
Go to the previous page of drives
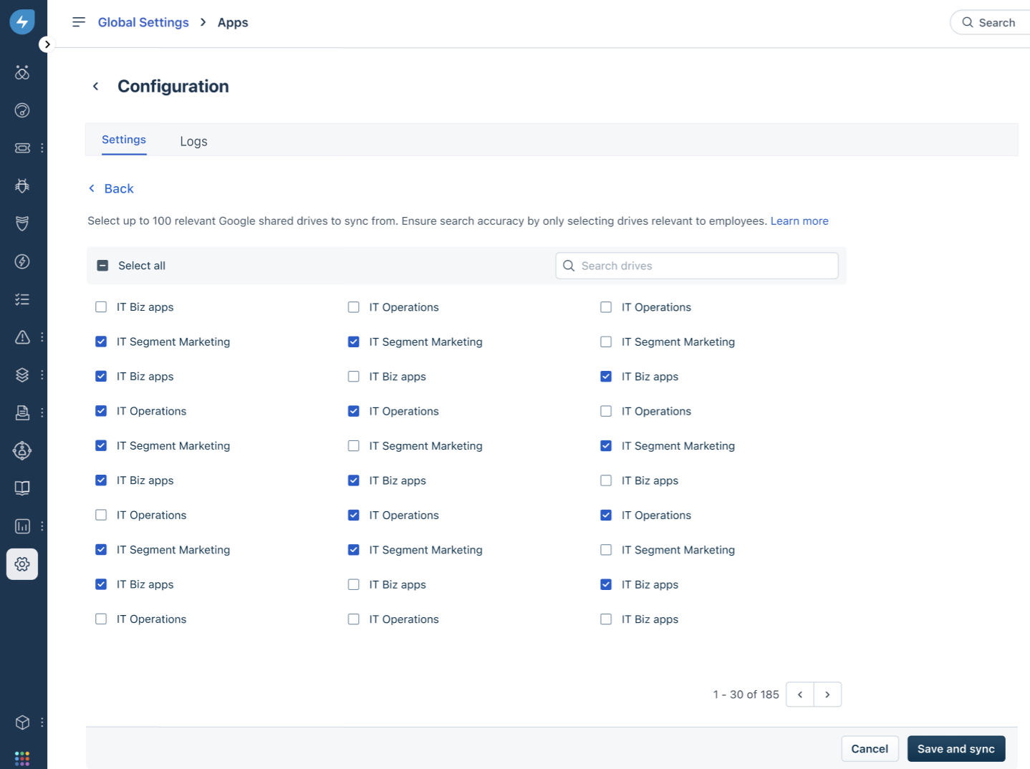click(x=800, y=695)
